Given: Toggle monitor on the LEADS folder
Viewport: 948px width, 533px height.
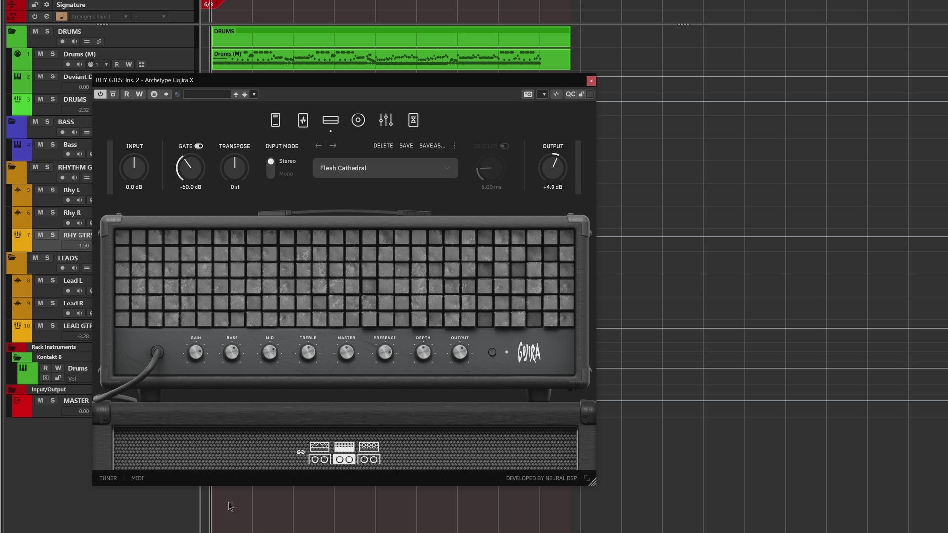Looking at the screenshot, I should (x=74, y=268).
